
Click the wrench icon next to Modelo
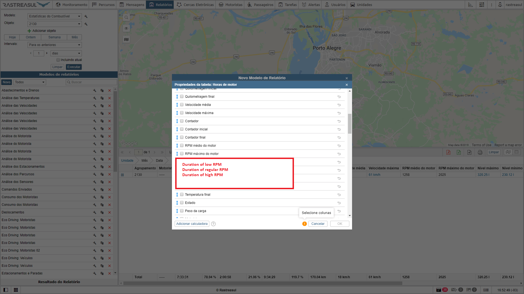86,16
